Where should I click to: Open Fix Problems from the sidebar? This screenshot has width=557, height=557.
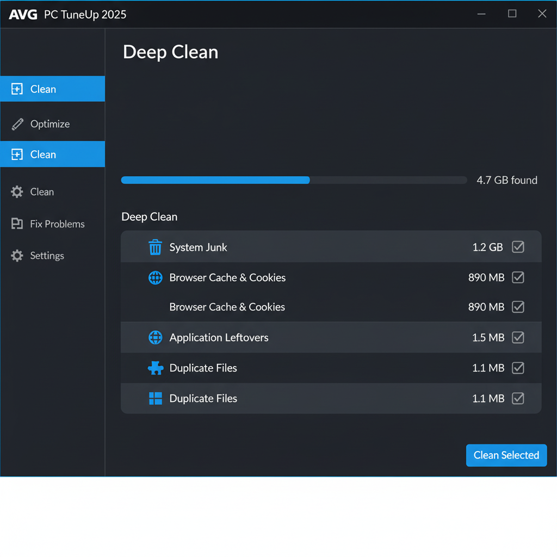point(53,224)
